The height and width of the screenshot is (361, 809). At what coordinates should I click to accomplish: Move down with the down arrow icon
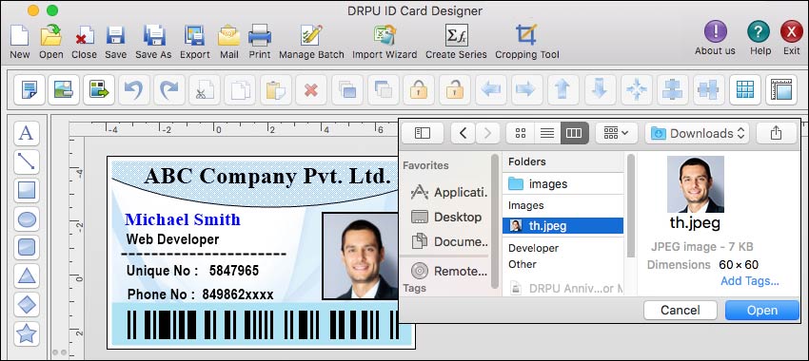pos(600,89)
